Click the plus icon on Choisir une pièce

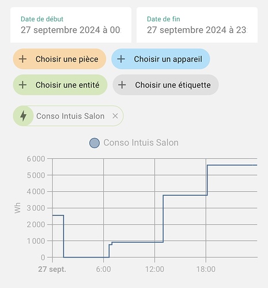pyautogui.click(x=22, y=59)
